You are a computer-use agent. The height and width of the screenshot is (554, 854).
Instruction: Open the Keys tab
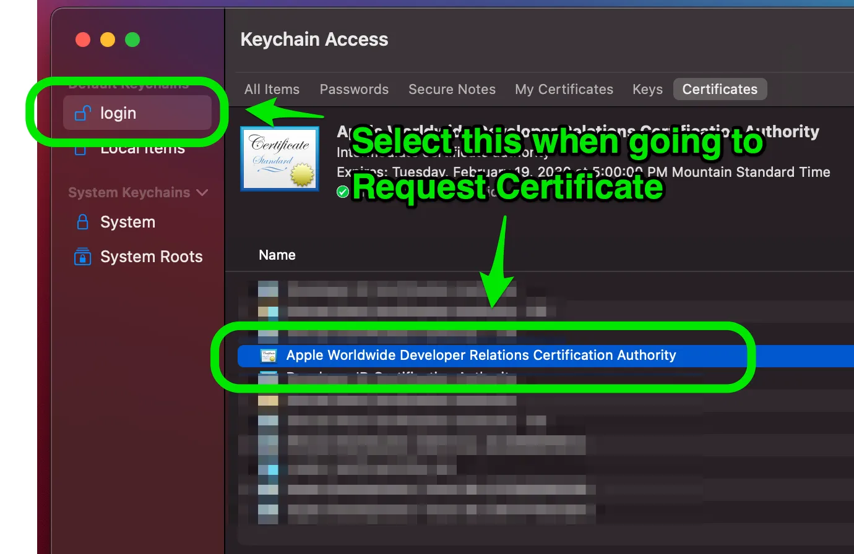point(647,89)
